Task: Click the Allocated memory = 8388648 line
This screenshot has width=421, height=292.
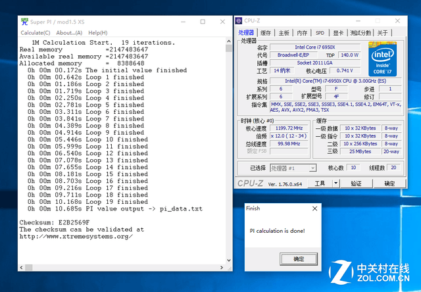Action: pyautogui.click(x=82, y=63)
